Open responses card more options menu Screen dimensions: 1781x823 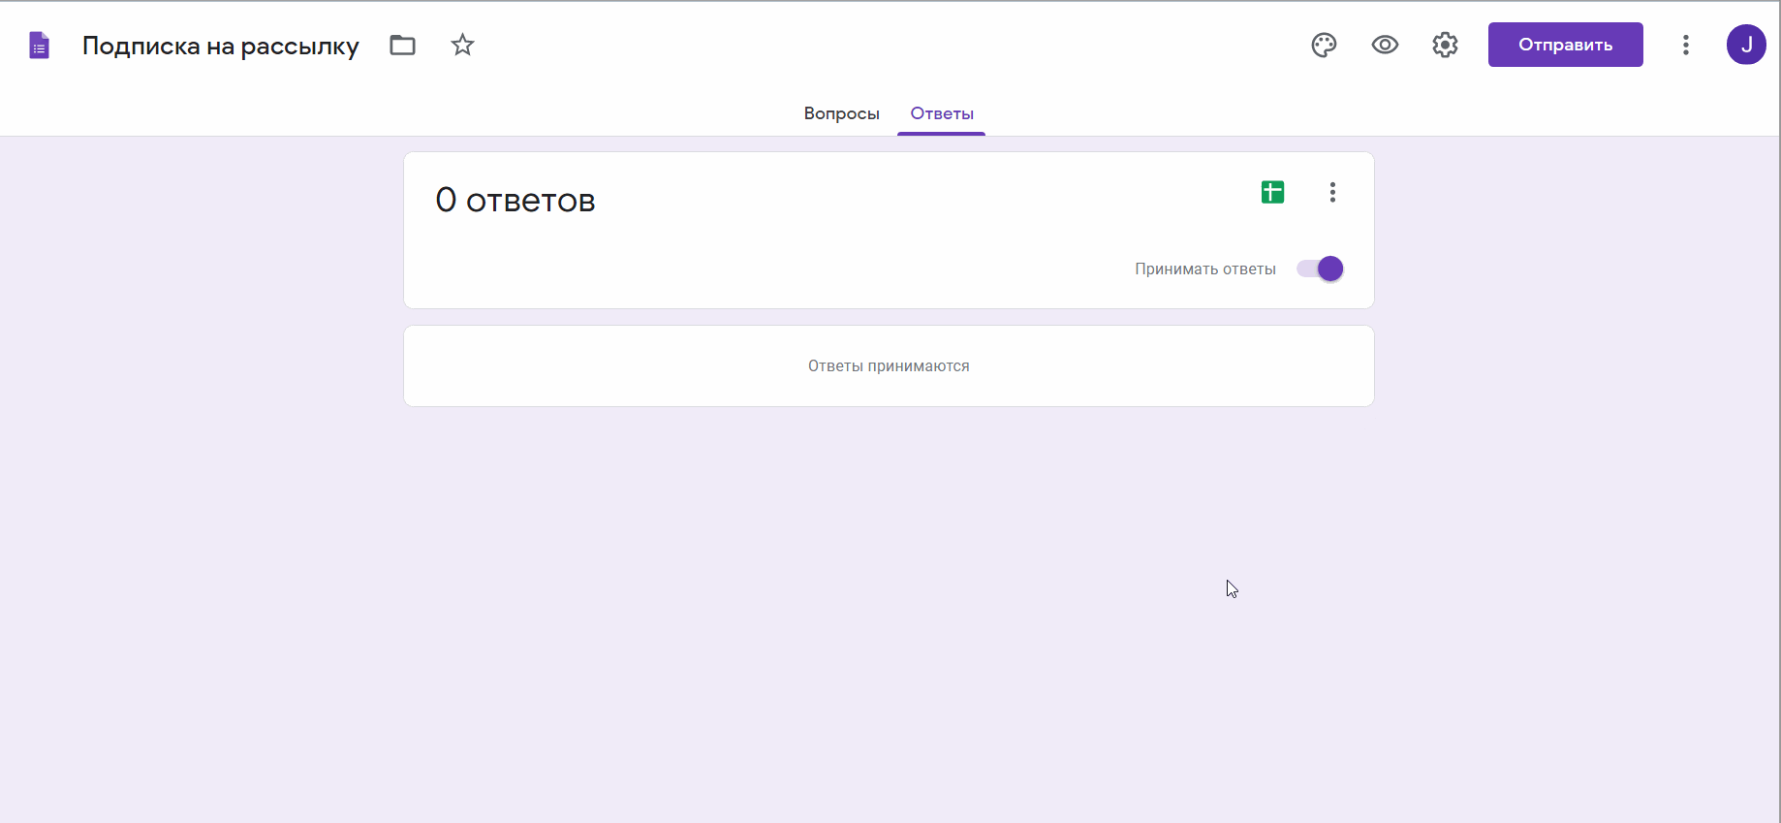pyautogui.click(x=1332, y=192)
